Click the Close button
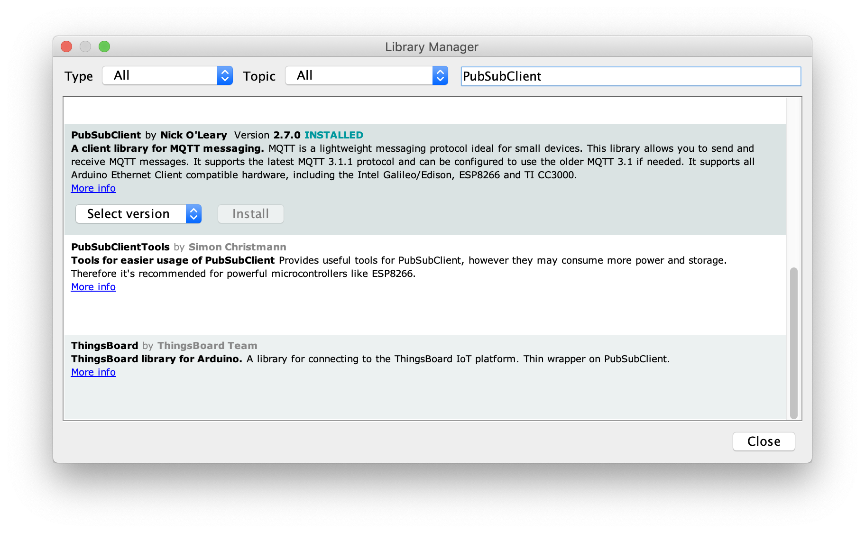 (x=764, y=441)
